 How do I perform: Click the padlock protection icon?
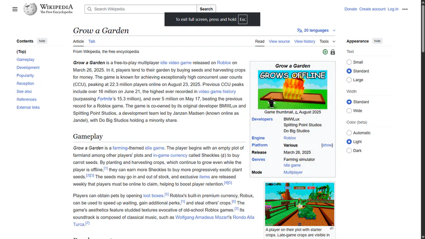332,52
